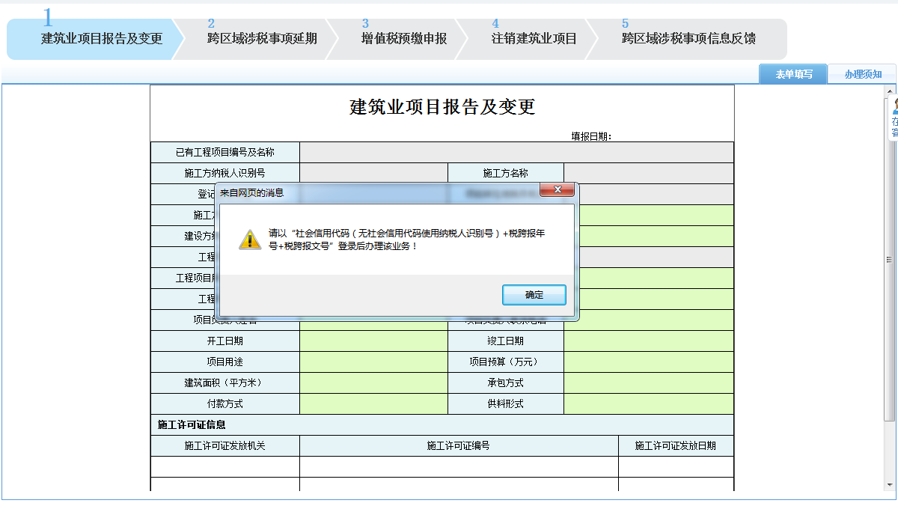Open the 项目用途 field
This screenshot has height=527, width=898.
[x=373, y=362]
